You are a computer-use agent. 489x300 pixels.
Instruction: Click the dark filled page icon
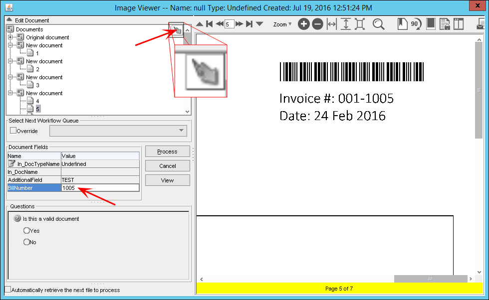430,24
